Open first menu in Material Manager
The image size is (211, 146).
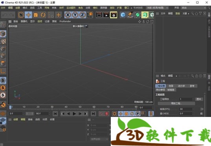point(16,119)
